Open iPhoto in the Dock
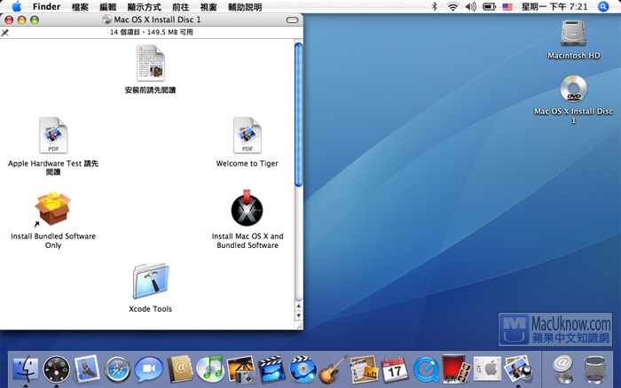621x388 pixels. coord(241,369)
